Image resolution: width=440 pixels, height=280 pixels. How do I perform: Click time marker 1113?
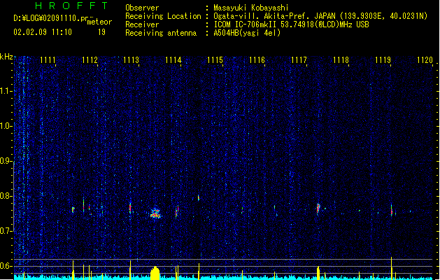point(132,60)
